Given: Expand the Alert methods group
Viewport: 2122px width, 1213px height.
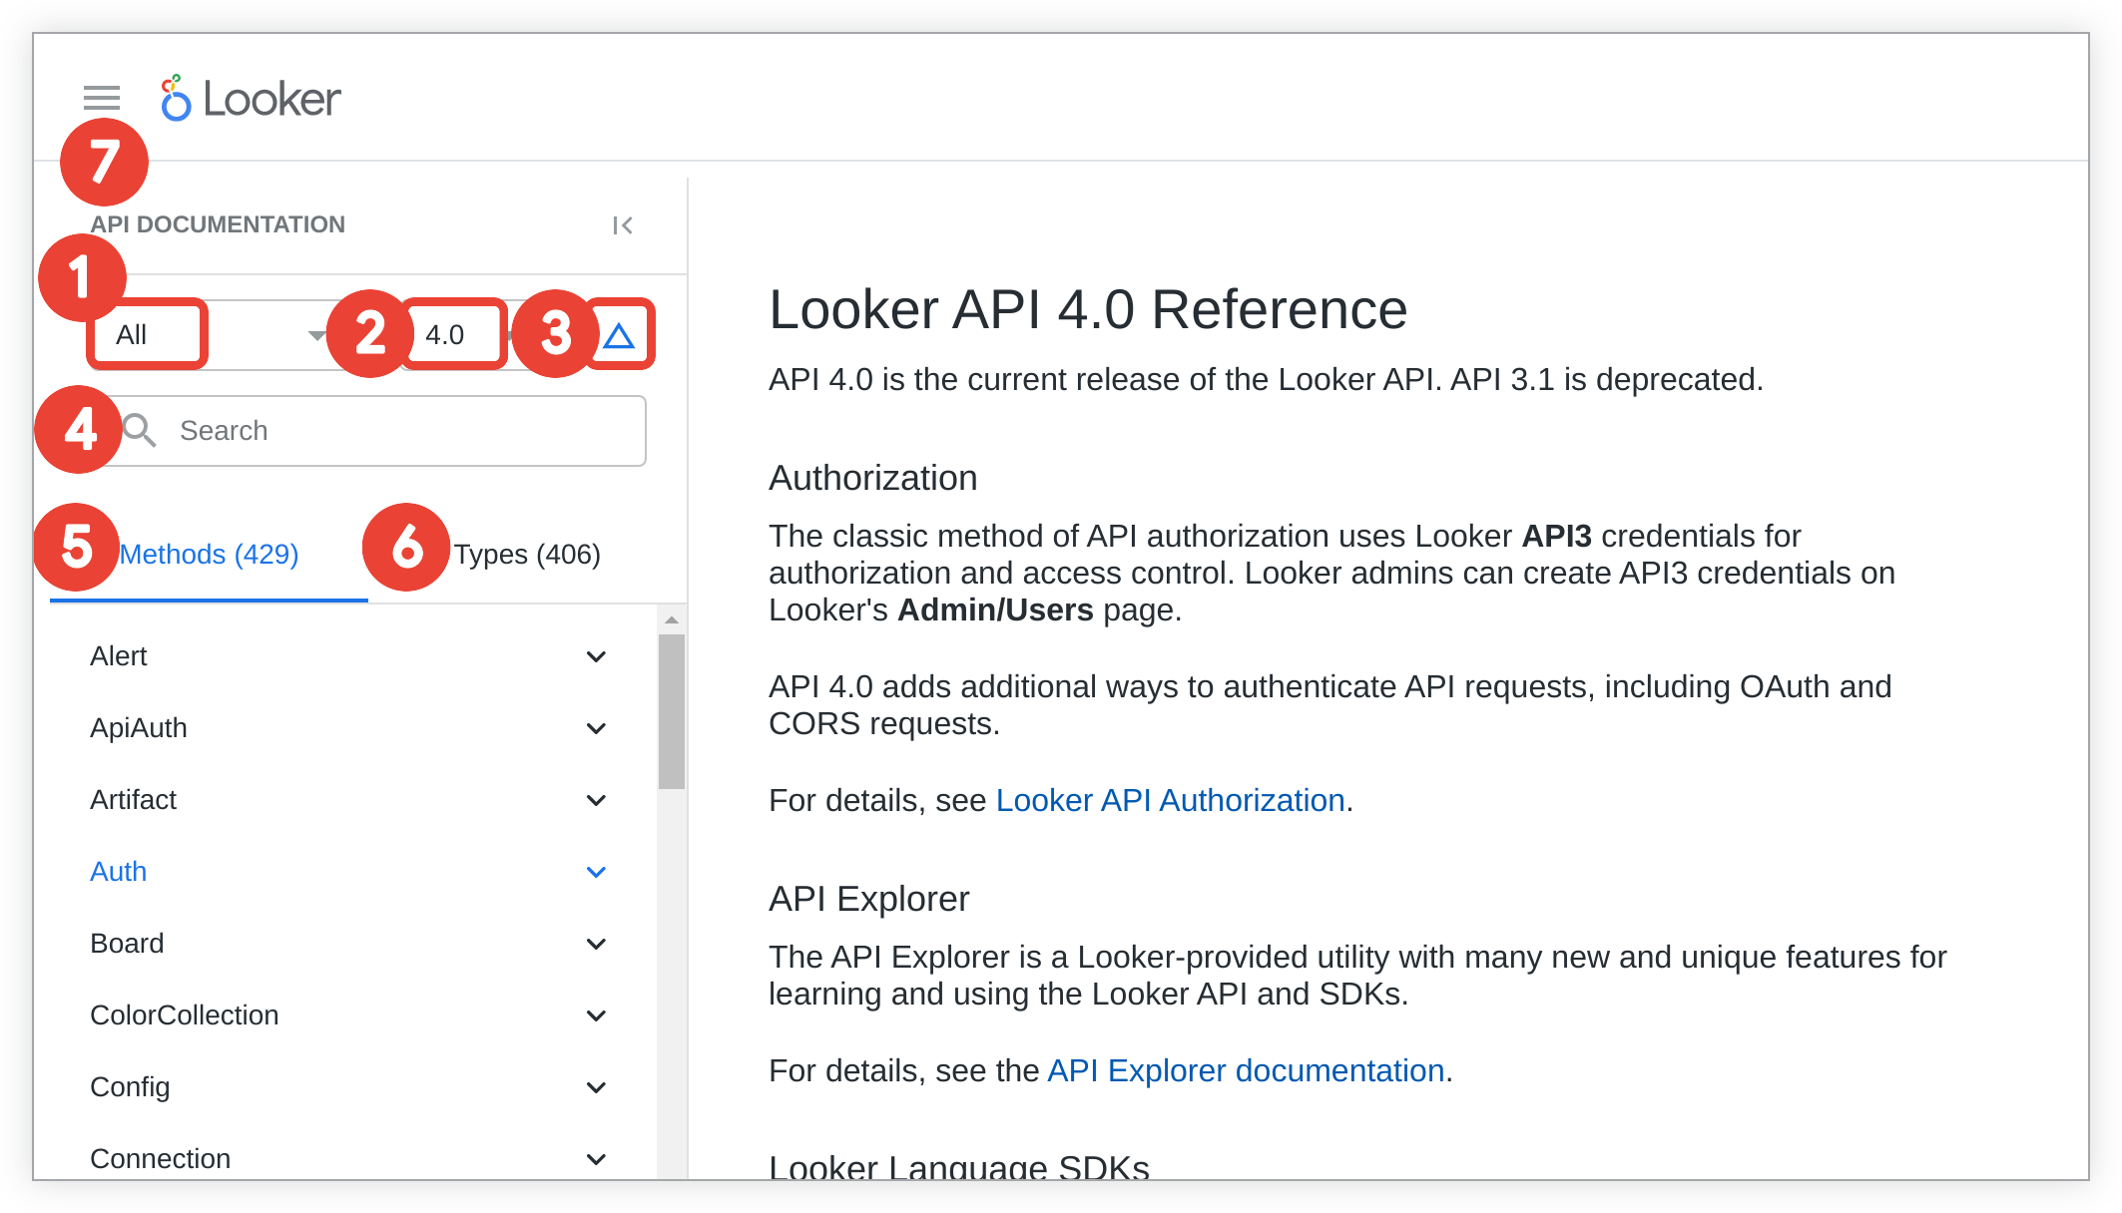Looking at the screenshot, I should [596, 655].
